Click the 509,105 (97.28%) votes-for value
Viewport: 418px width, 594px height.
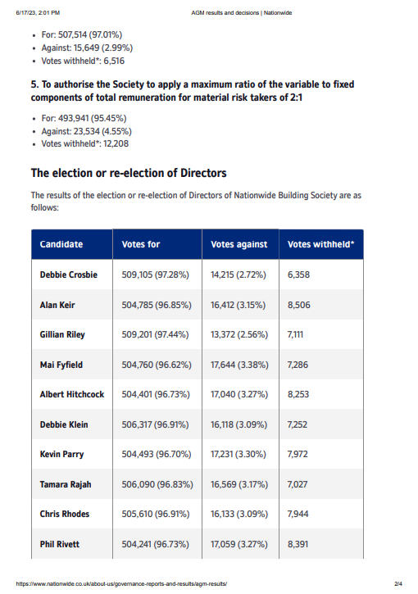(155, 274)
